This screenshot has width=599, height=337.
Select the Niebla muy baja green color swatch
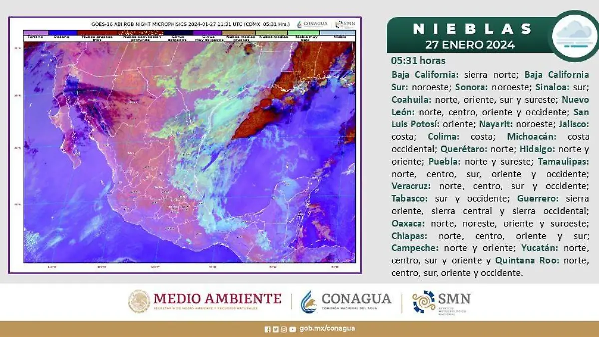[x=304, y=35]
